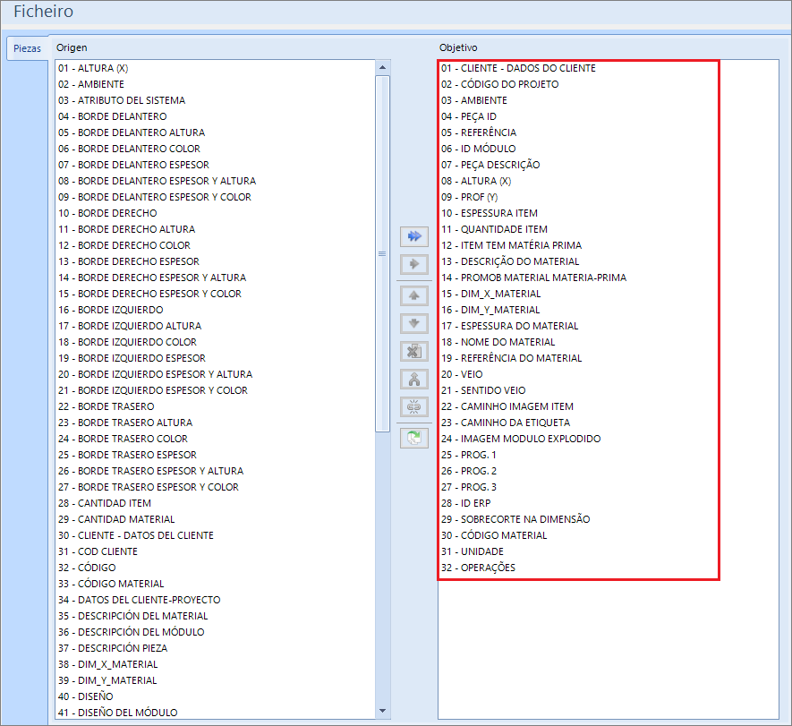Select '04 - PEÇA ID'
Image resolution: width=792 pixels, height=726 pixels.
coord(469,116)
